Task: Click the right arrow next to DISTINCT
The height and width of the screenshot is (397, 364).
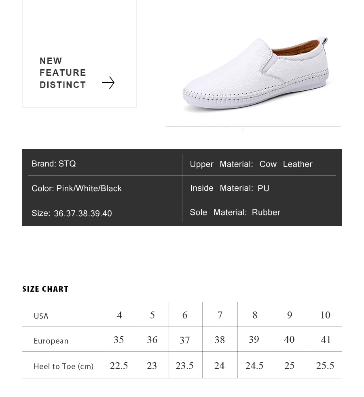Action: [108, 83]
